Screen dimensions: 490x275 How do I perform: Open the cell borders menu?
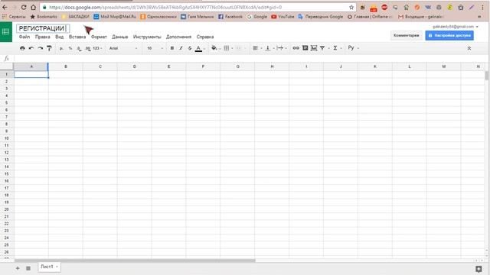(227, 48)
